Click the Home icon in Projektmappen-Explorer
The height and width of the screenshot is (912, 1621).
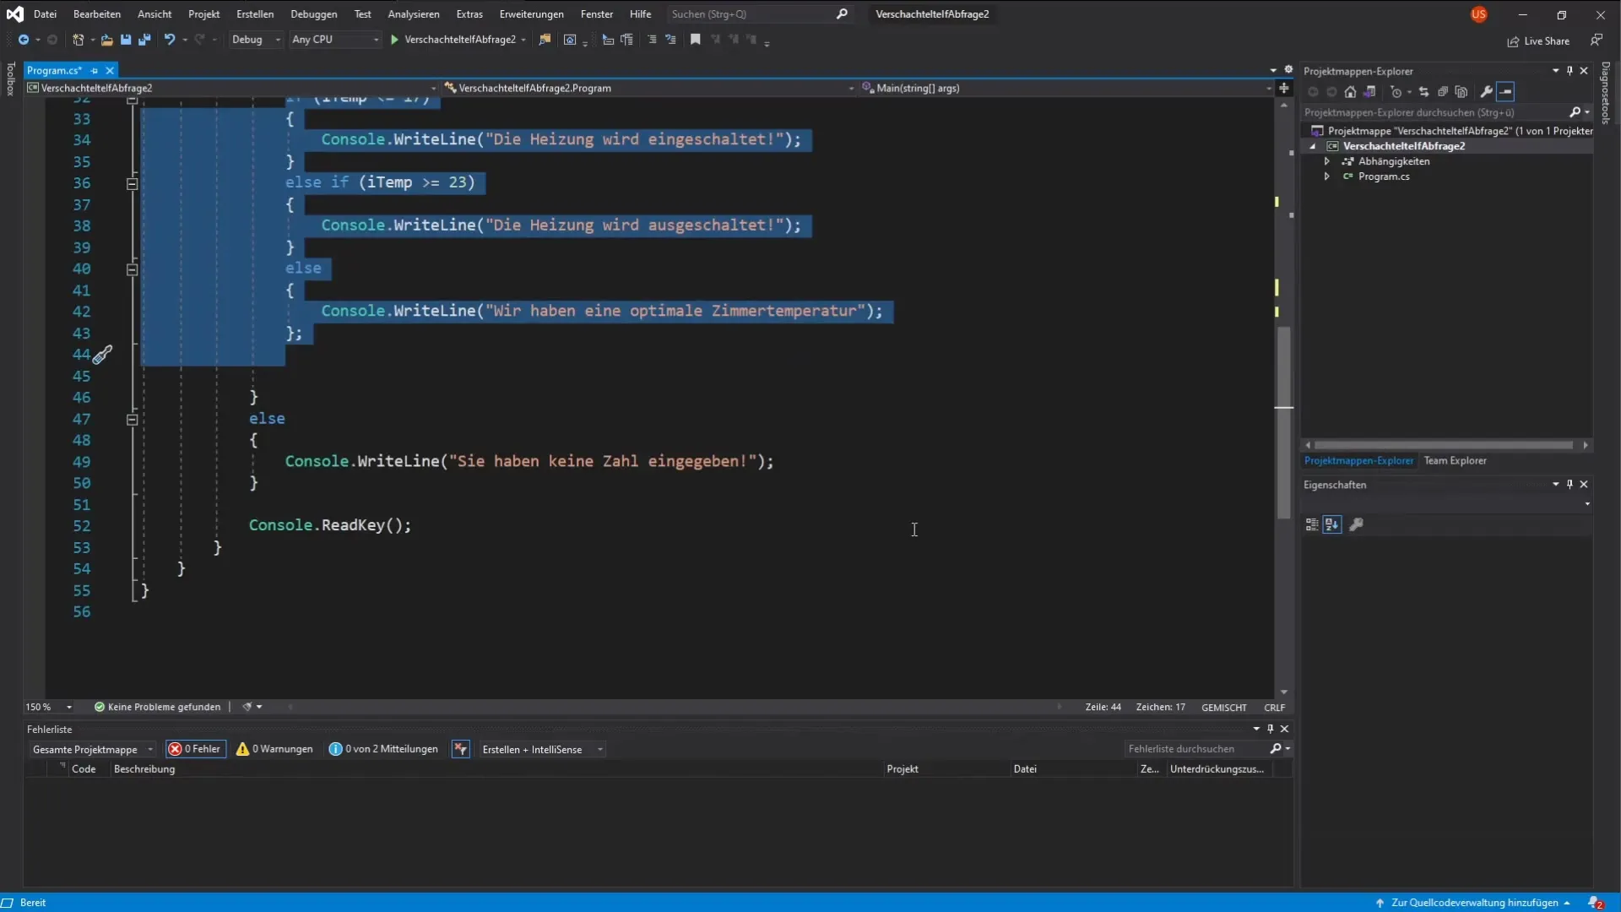point(1350,92)
